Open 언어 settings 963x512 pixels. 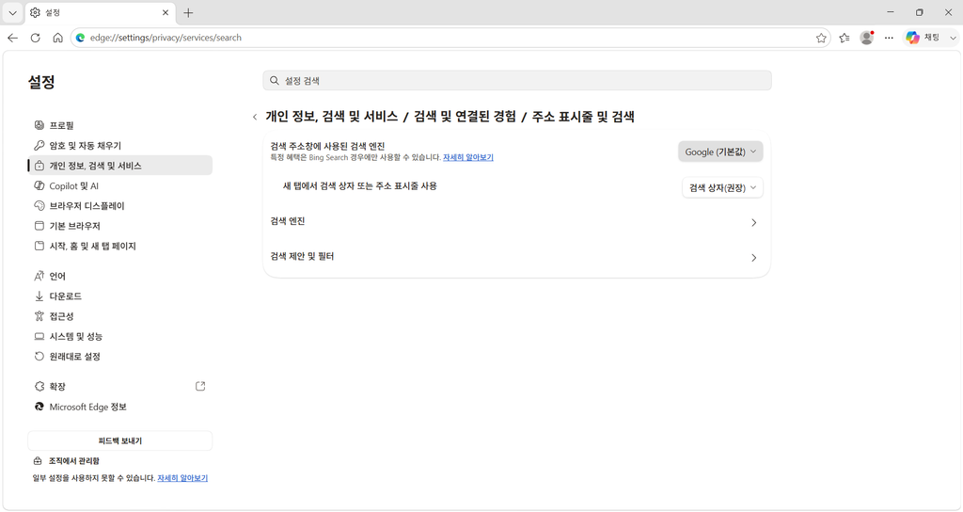click(120, 276)
